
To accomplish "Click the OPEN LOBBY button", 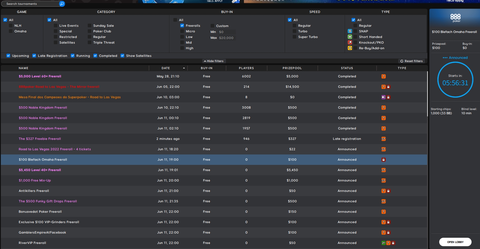I will pos(455,242).
